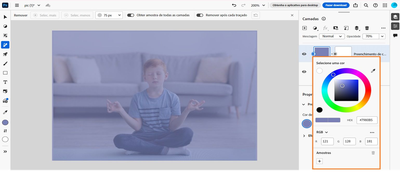The width and height of the screenshot is (400, 174).
Task: Open the hamburger menu
Action: click(x=17, y=5)
